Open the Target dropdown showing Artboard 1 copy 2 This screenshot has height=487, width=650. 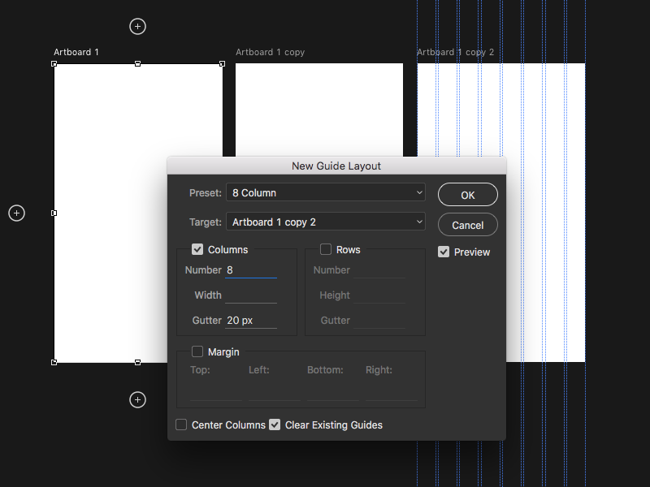coord(326,222)
